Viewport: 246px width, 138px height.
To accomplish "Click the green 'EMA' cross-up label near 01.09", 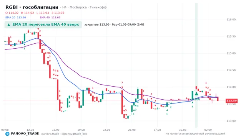I will tap(196, 99).
